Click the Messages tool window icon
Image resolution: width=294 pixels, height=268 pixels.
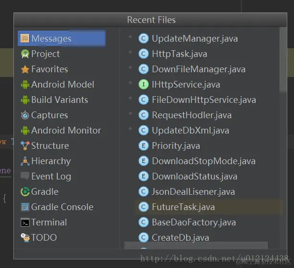(x=25, y=38)
